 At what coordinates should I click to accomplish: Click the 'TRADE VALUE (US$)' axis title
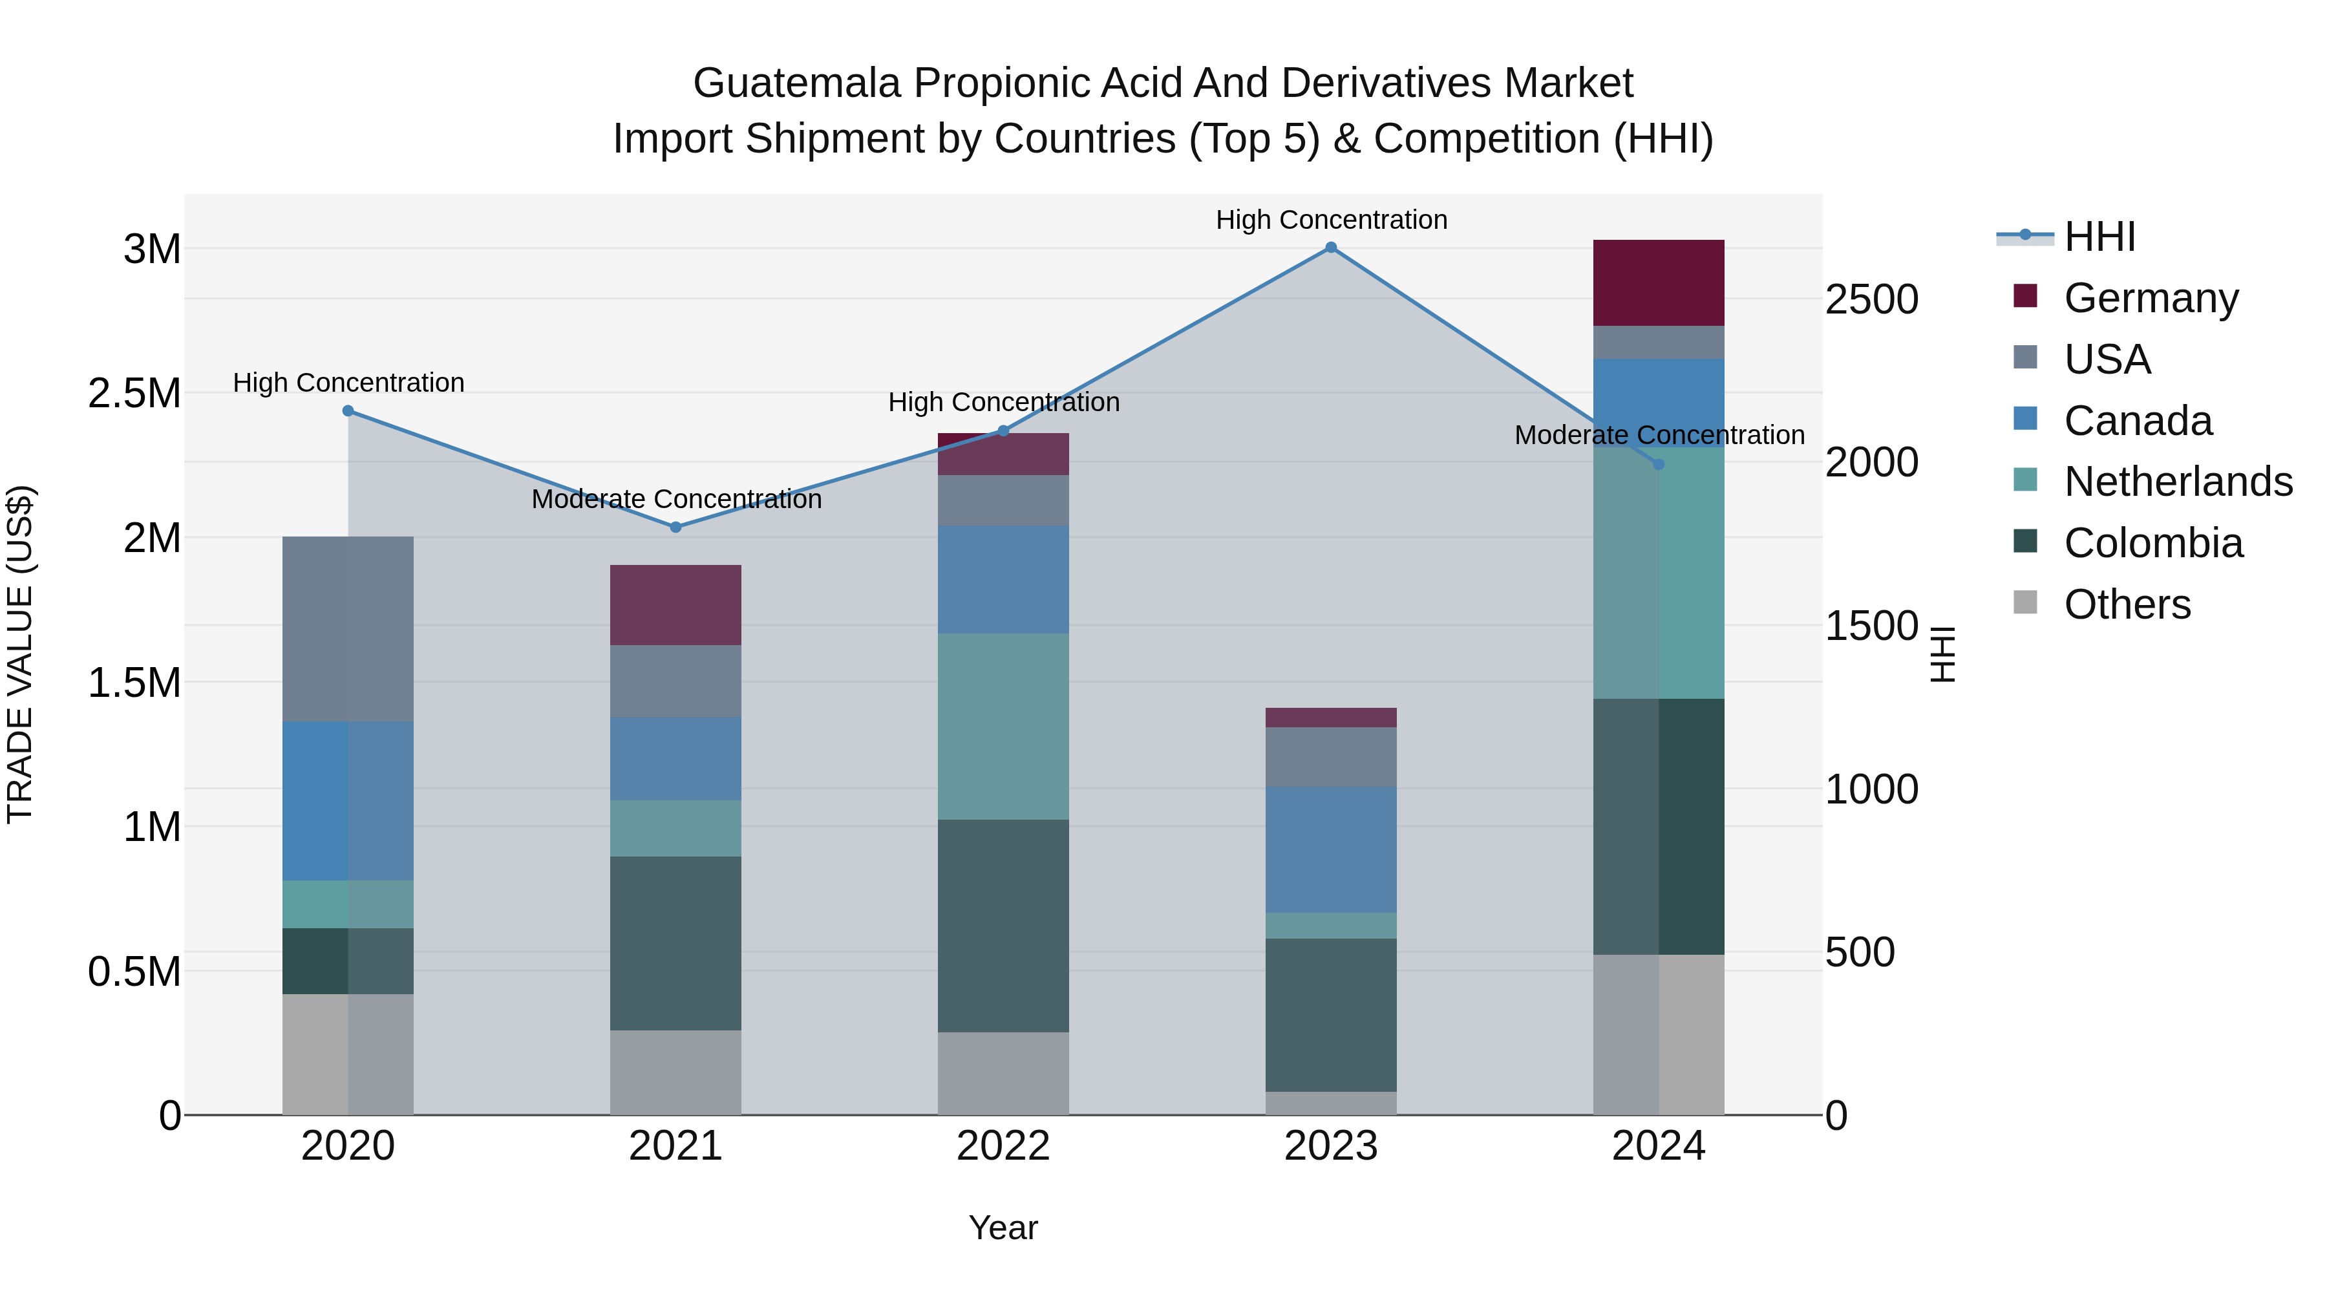click(x=20, y=655)
